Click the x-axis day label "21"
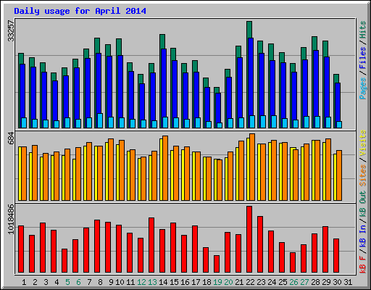 [x=239, y=282]
